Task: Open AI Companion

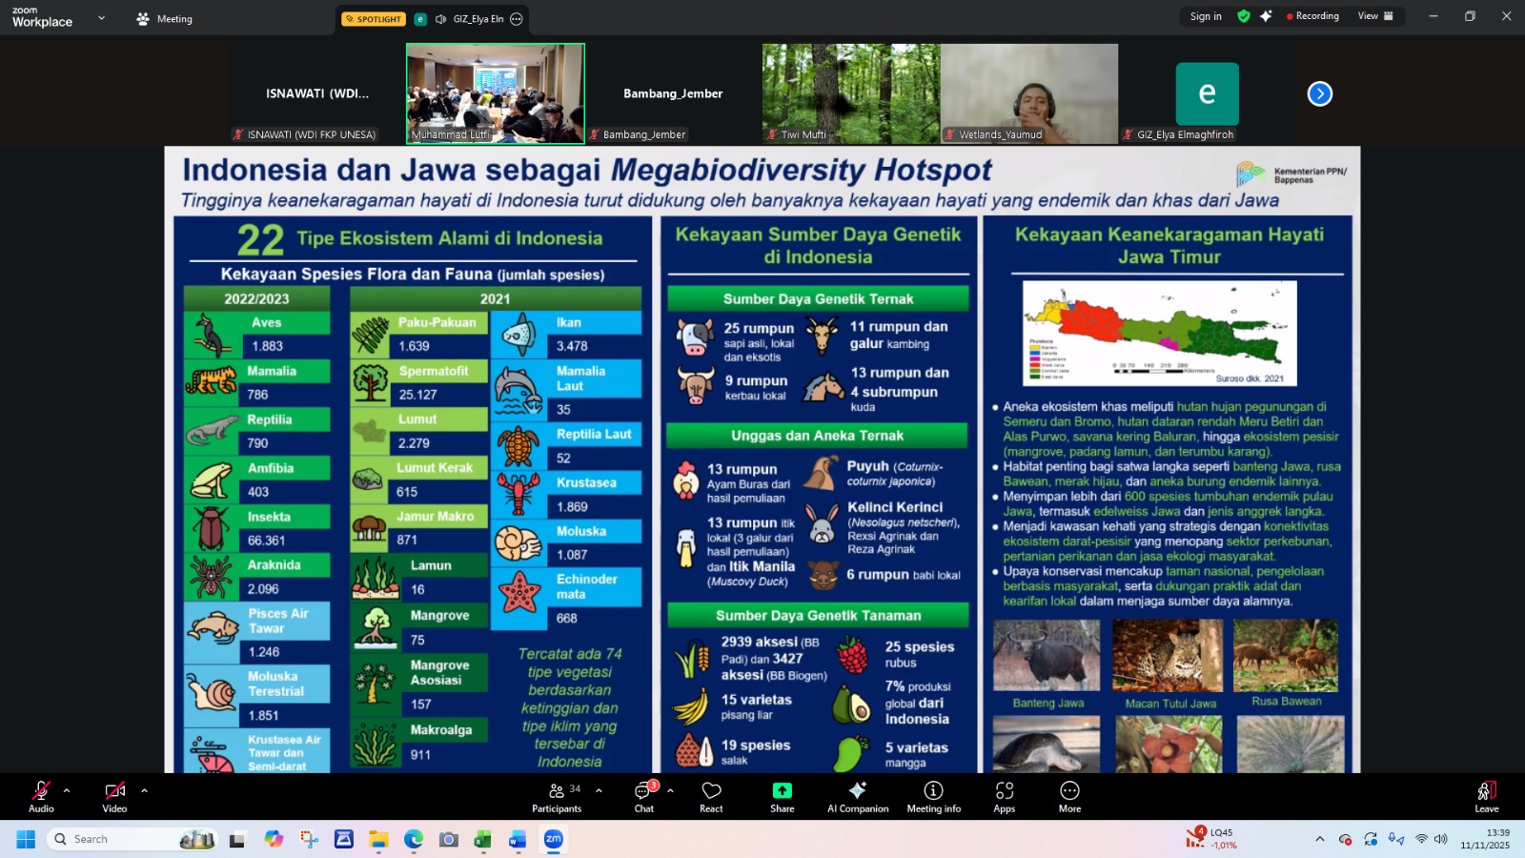Action: 858,796
